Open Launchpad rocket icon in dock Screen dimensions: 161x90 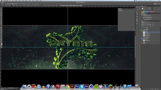29,86
